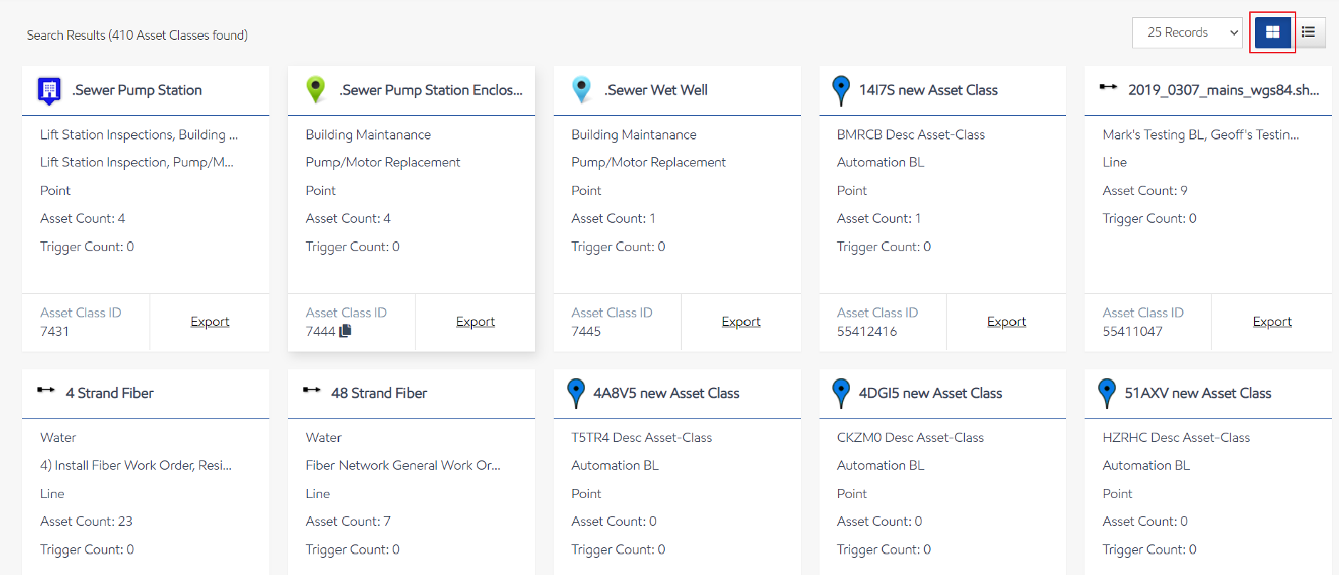Open the 4DGI5 new Asset Class title
This screenshot has height=575, width=1339.
(930, 394)
